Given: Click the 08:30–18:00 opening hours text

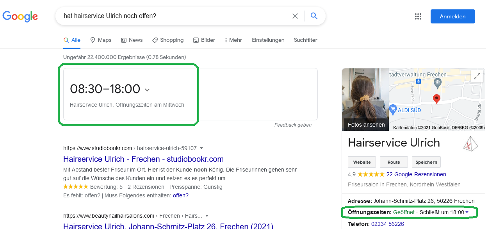Looking at the screenshot, I should coord(105,89).
